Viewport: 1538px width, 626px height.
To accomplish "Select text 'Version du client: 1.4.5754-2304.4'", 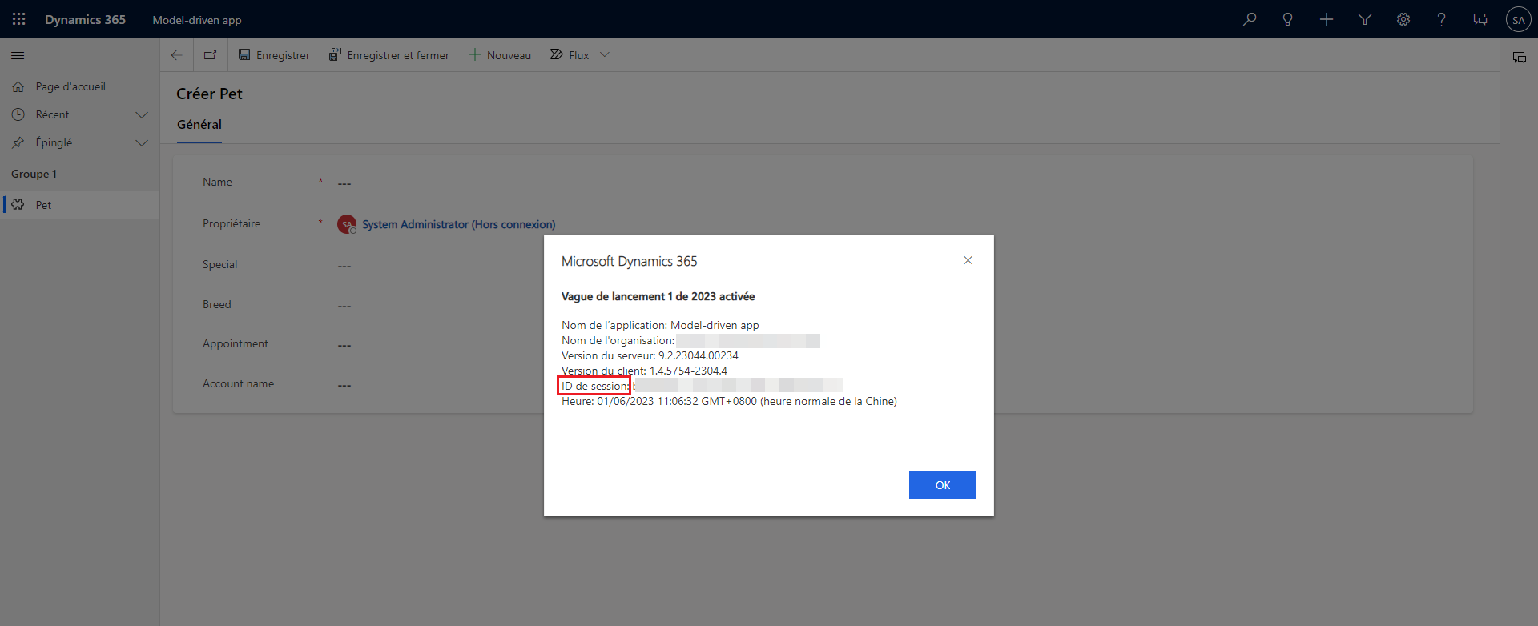I will point(644,371).
